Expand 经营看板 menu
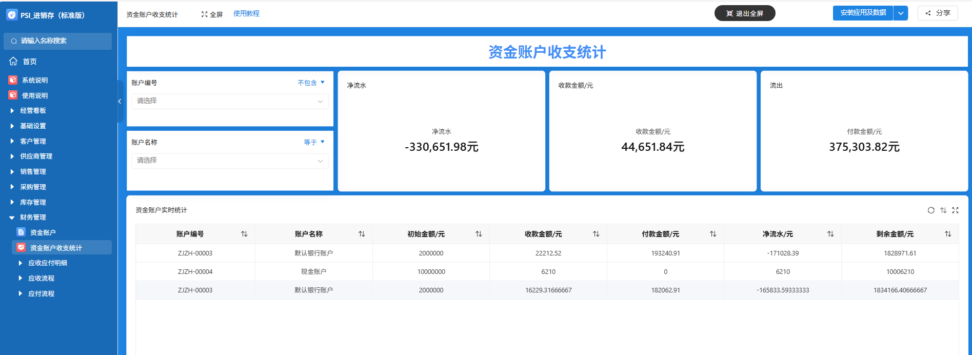 [12, 111]
